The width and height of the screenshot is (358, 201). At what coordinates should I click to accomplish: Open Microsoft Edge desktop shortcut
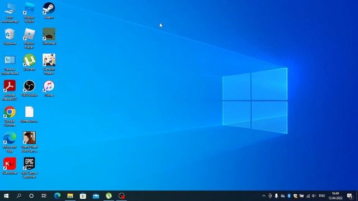tap(10, 142)
